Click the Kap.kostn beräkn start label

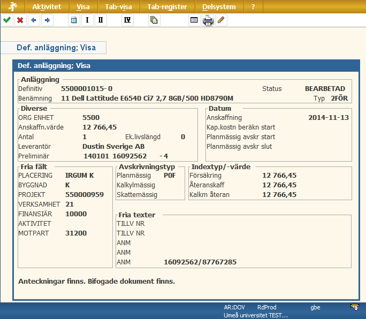[241, 127]
